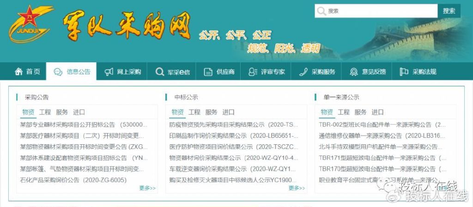Click the document icon beside 供应商
473x207 pixels.
tap(208, 72)
